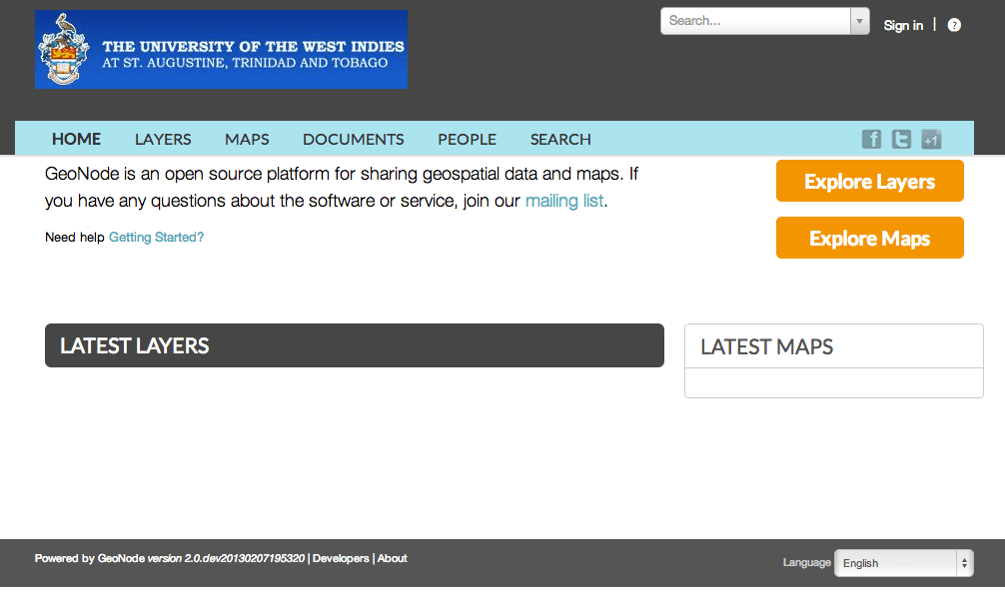The height and width of the screenshot is (606, 1005).
Task: Open the Getting Started? link
Action: tap(157, 237)
